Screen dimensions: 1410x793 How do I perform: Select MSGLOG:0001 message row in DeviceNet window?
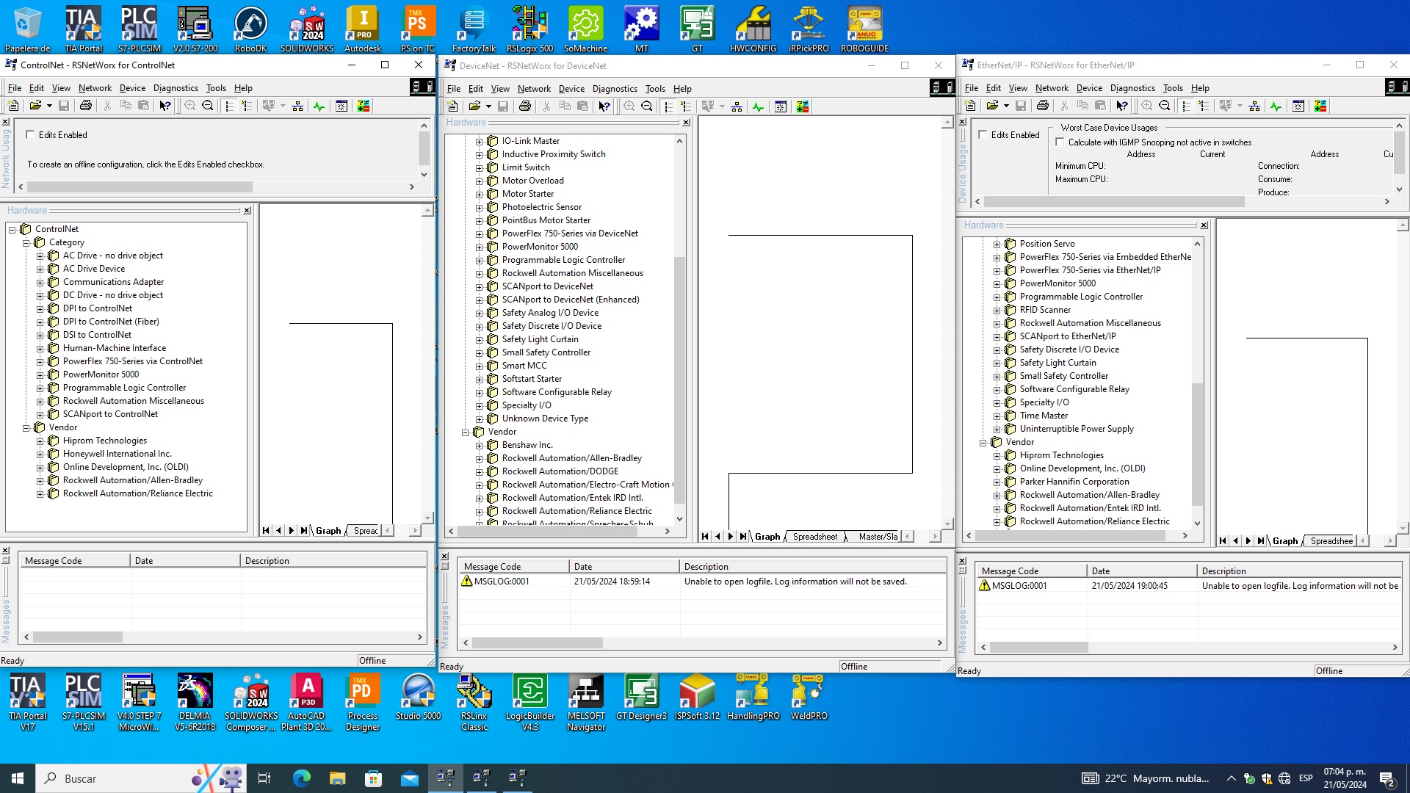[703, 582]
